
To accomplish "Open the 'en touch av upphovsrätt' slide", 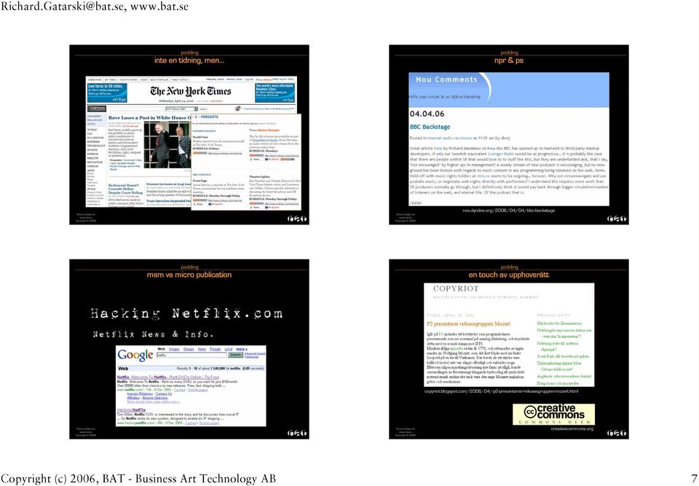I will tap(509, 349).
